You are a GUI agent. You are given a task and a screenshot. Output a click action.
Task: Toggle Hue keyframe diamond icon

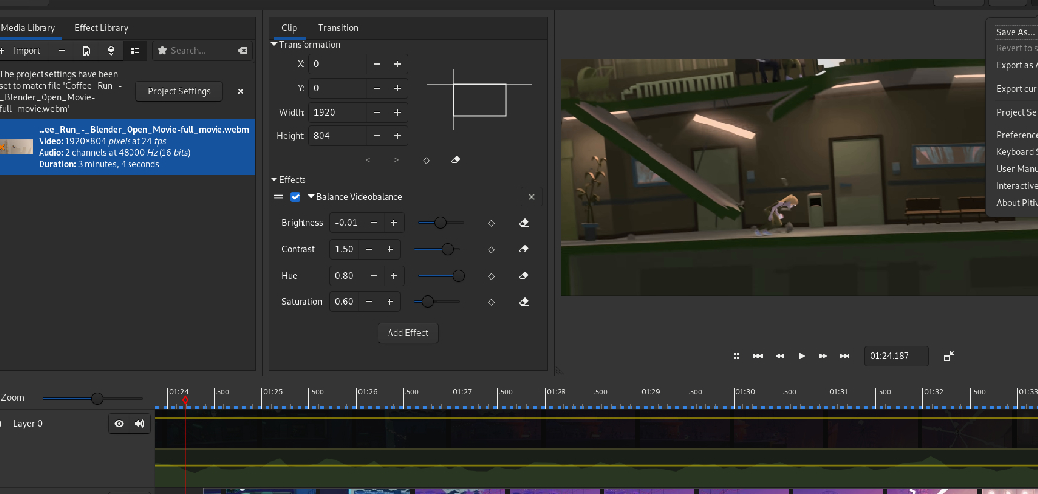point(492,276)
